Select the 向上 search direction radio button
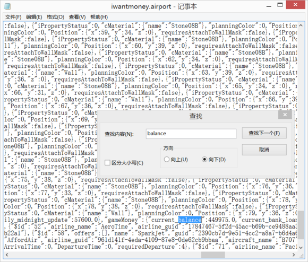 (x=167, y=159)
